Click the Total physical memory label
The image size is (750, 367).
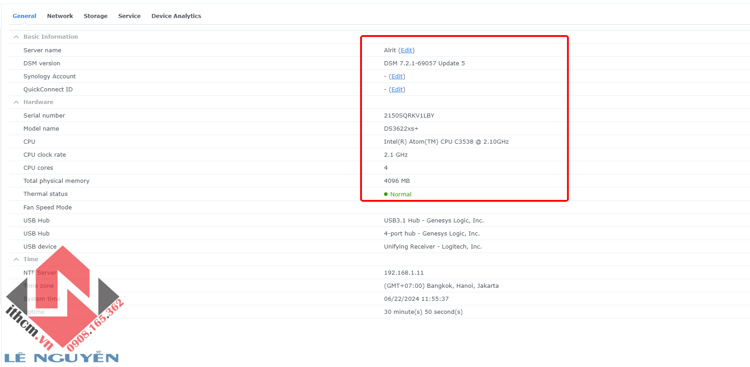tap(56, 181)
